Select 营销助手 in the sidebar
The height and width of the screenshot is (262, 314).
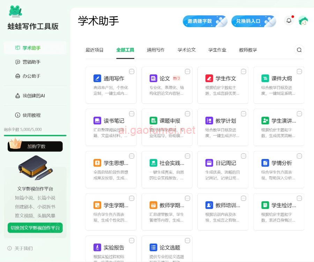31,62
